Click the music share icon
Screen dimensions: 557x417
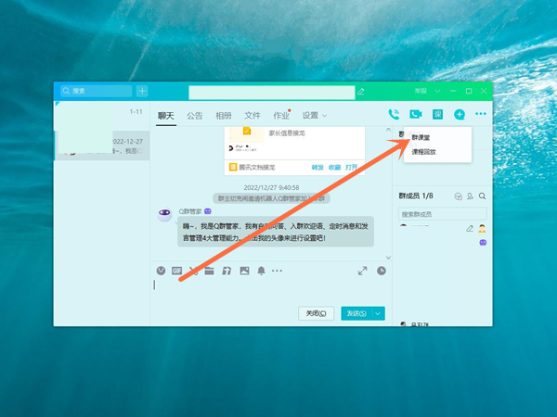tap(227, 271)
